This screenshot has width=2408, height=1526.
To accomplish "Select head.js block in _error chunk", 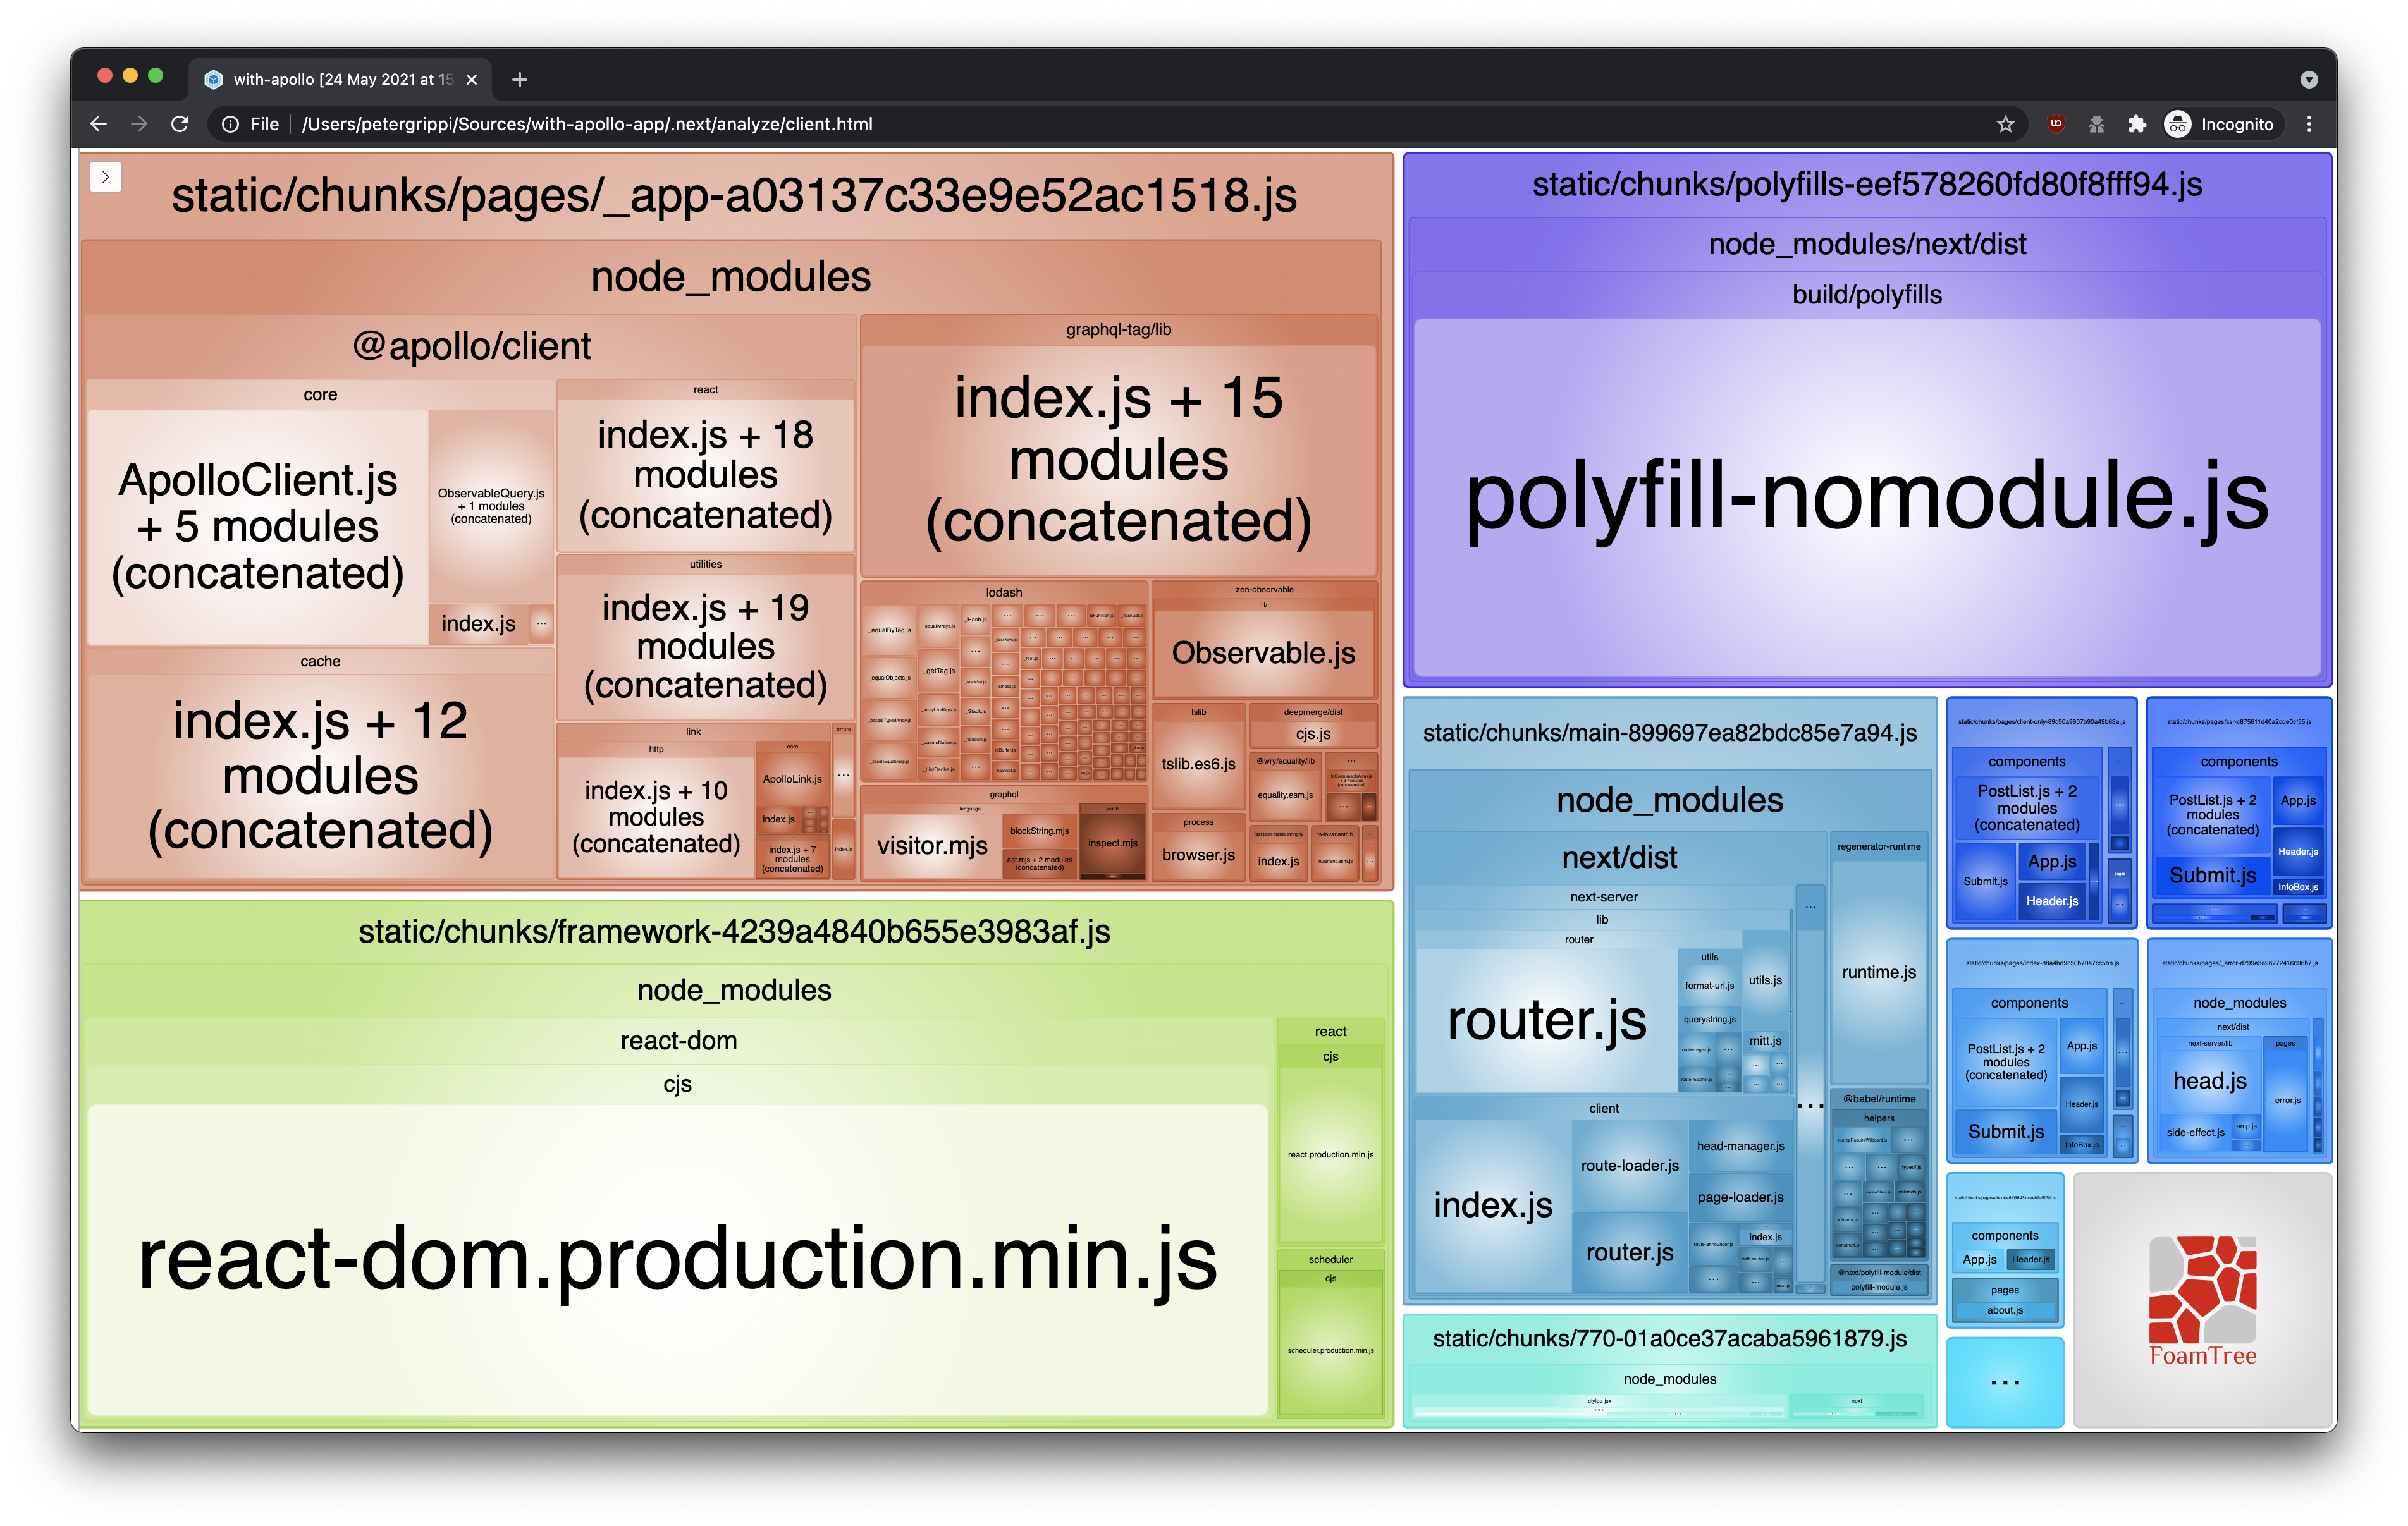I will (2209, 1081).
